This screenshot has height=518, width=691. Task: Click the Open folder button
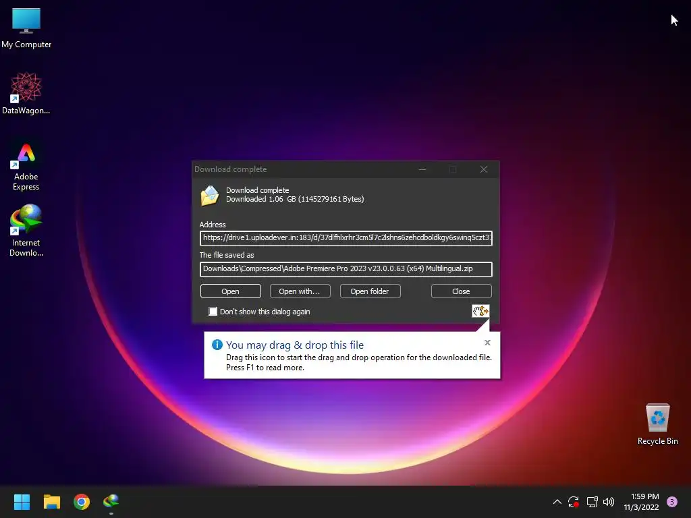(x=370, y=291)
